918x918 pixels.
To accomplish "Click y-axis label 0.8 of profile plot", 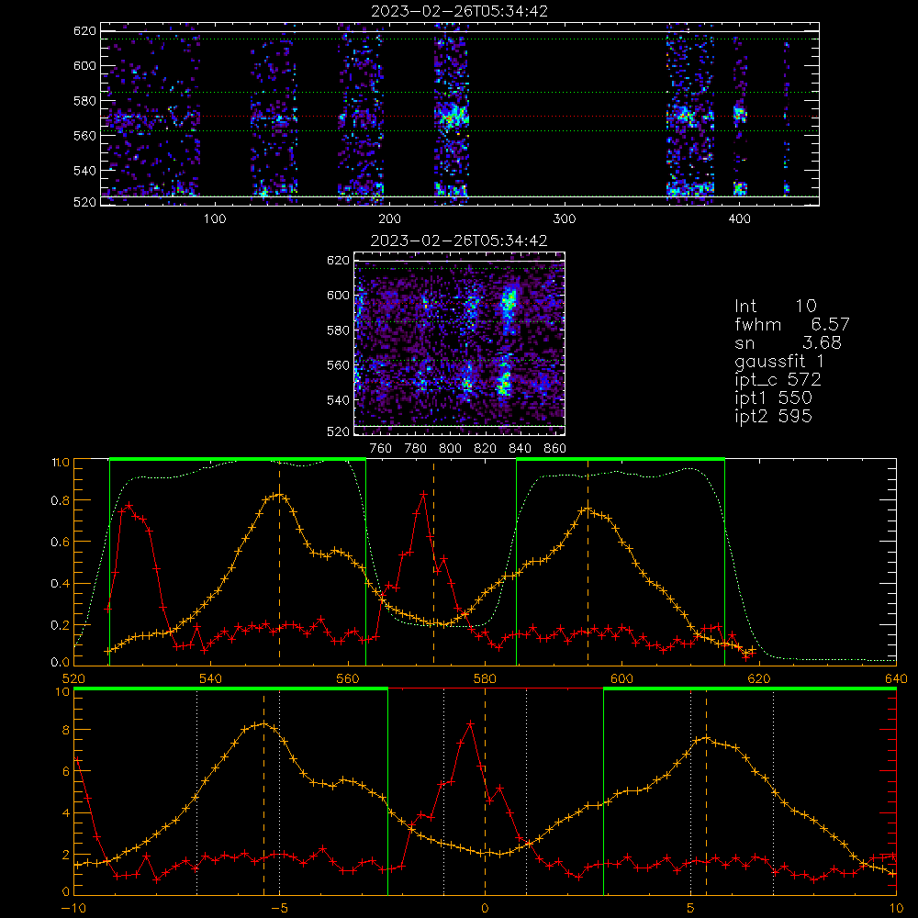I will pyautogui.click(x=61, y=501).
